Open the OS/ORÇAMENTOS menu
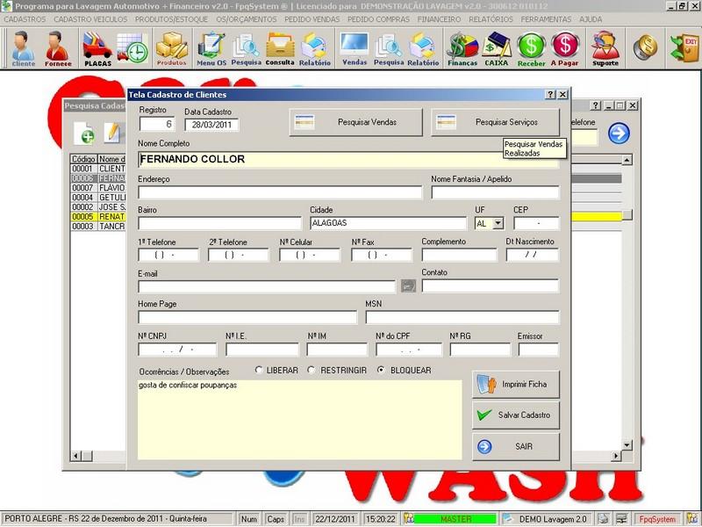Screen dimensions: 702x527 pyautogui.click(x=247, y=19)
